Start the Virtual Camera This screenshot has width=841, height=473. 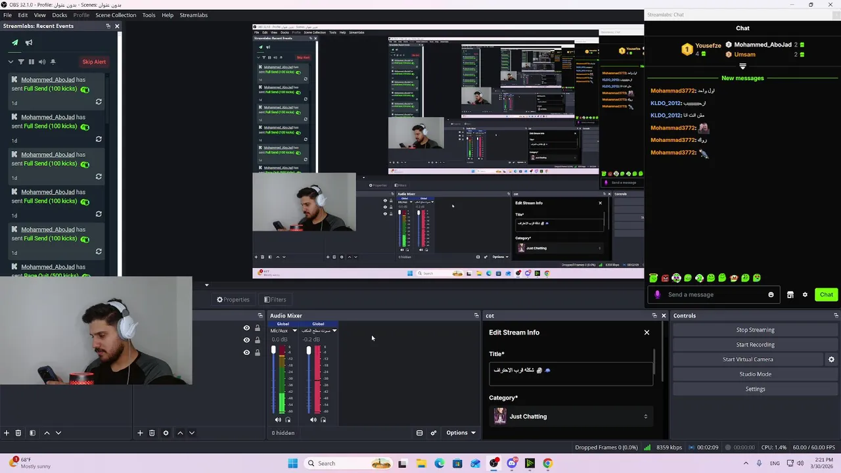click(748, 359)
